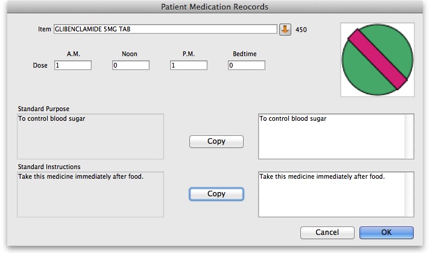Click the Dose label

[x=40, y=65]
